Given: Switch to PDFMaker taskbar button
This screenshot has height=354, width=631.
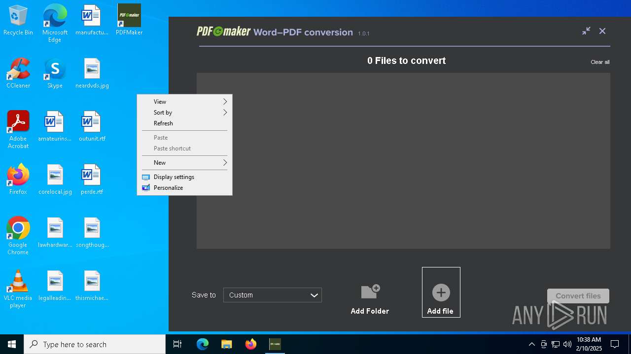Looking at the screenshot, I should [x=275, y=344].
